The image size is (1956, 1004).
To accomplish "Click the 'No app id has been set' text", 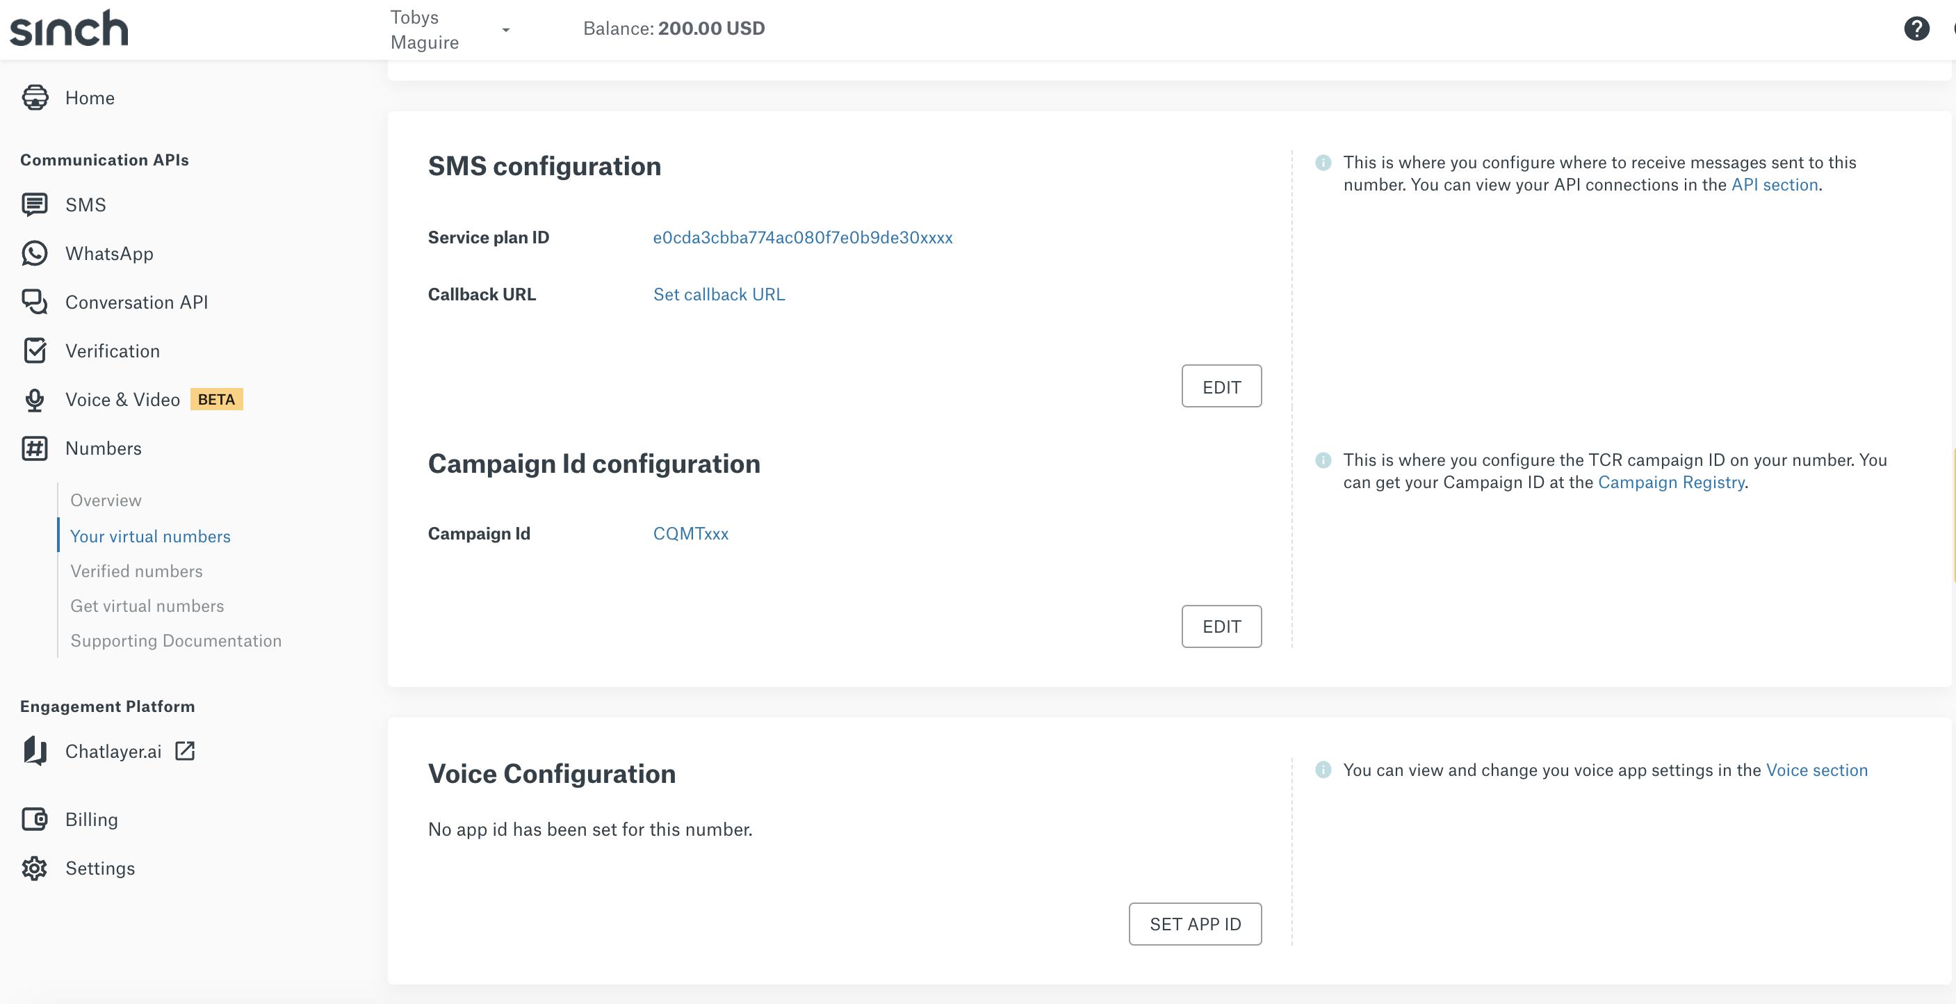I will coord(590,829).
